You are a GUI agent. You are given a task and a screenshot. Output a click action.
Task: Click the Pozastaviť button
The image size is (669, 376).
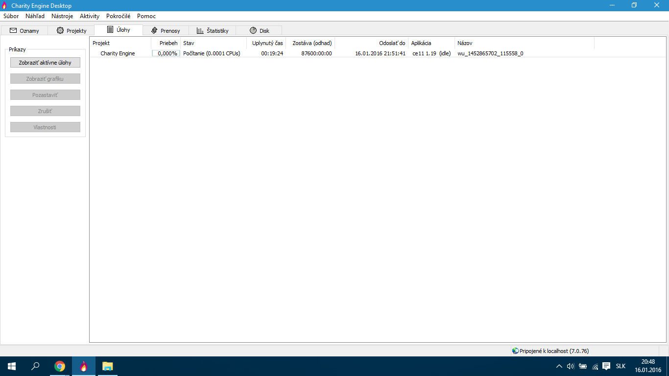(x=45, y=95)
